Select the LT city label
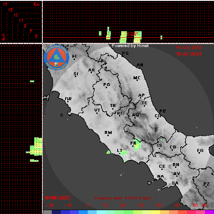The height and width of the screenshot is (214, 214). (120, 151)
